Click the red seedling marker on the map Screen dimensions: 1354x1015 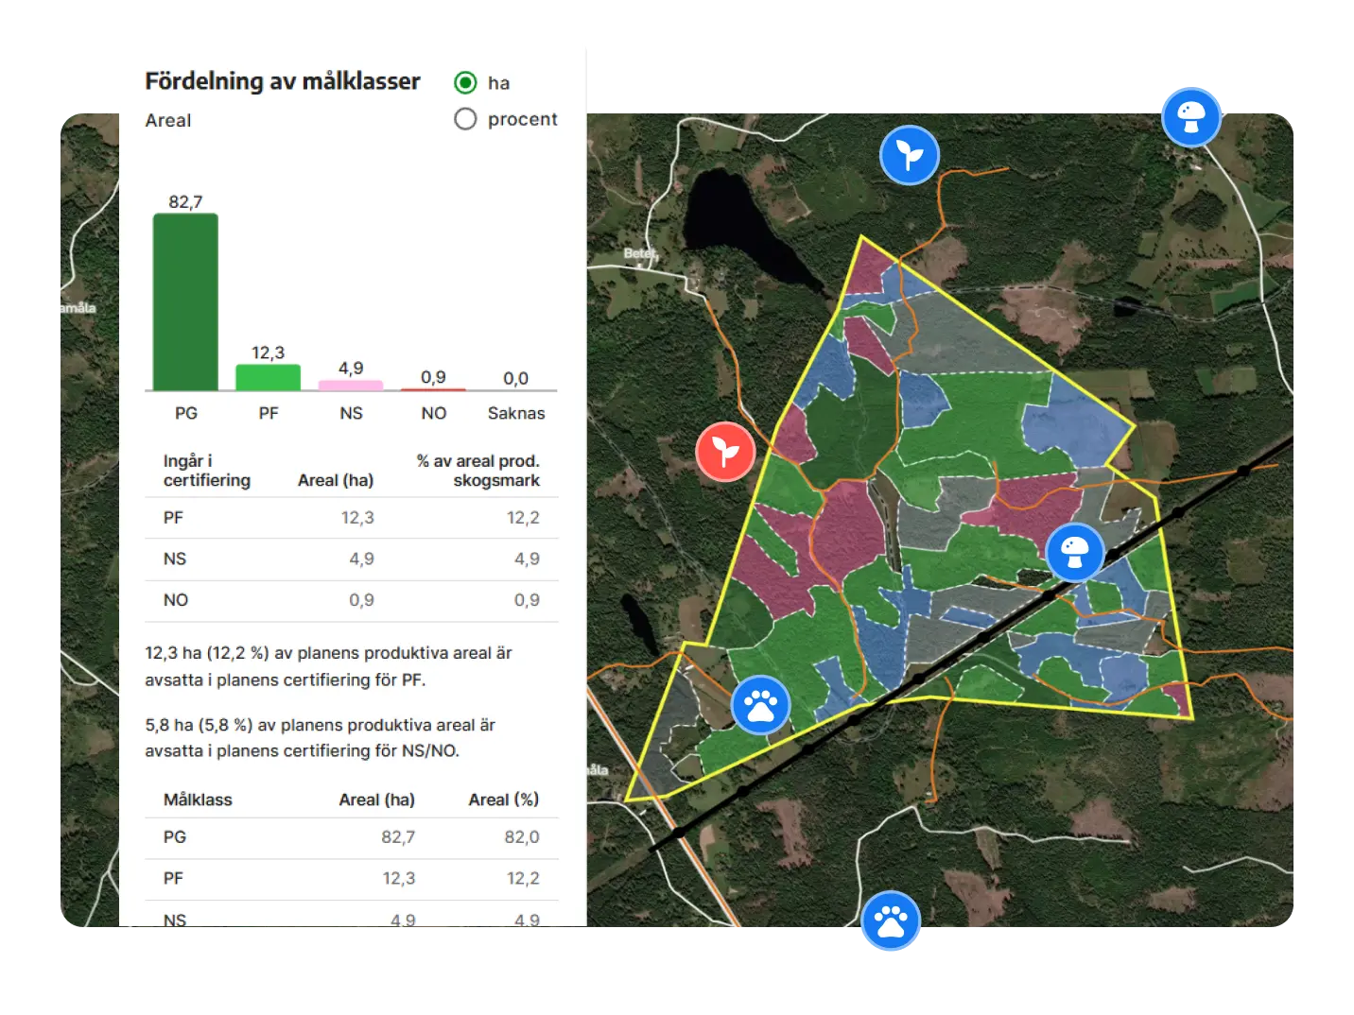tap(724, 452)
